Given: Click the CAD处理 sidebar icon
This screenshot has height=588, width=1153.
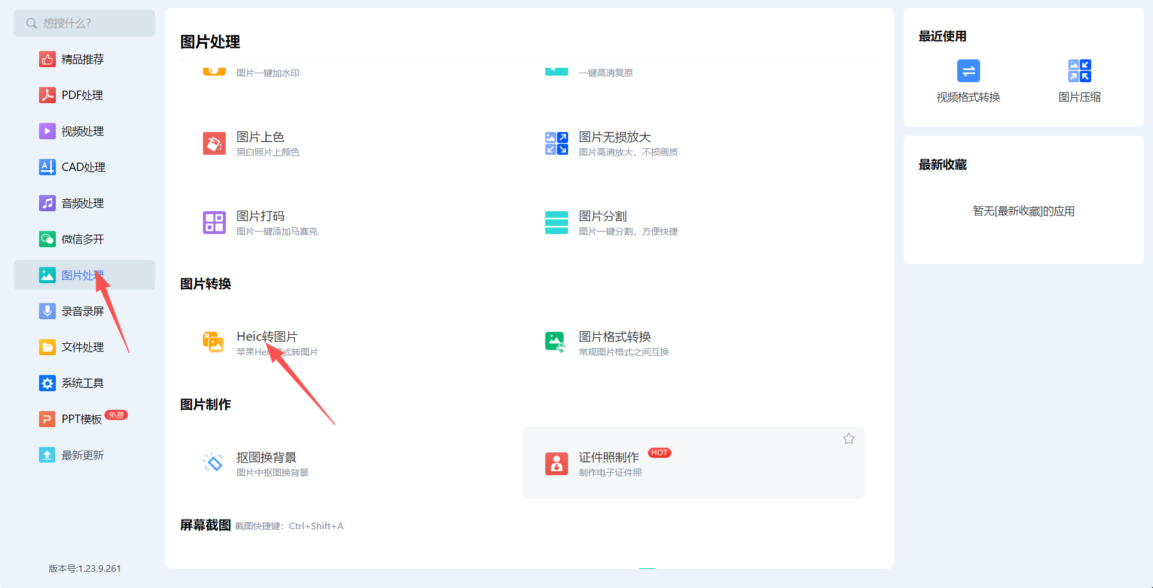Looking at the screenshot, I should click(x=47, y=167).
